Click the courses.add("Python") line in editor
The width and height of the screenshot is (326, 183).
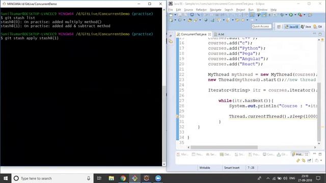(x=236, y=48)
